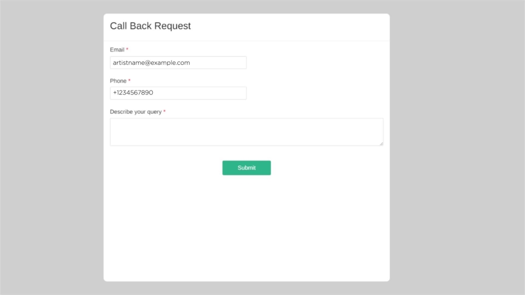Click the red asterisk beside Phone
The image size is (525, 295).
[x=130, y=81]
